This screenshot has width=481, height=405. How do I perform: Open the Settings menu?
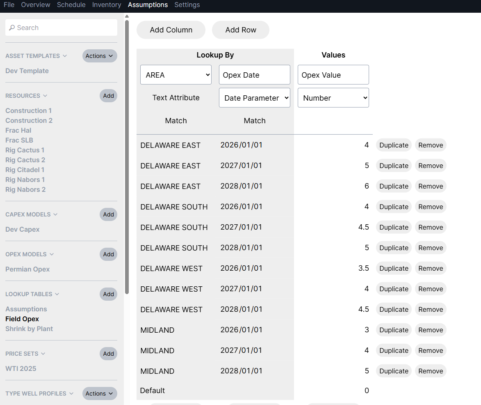pos(187,5)
